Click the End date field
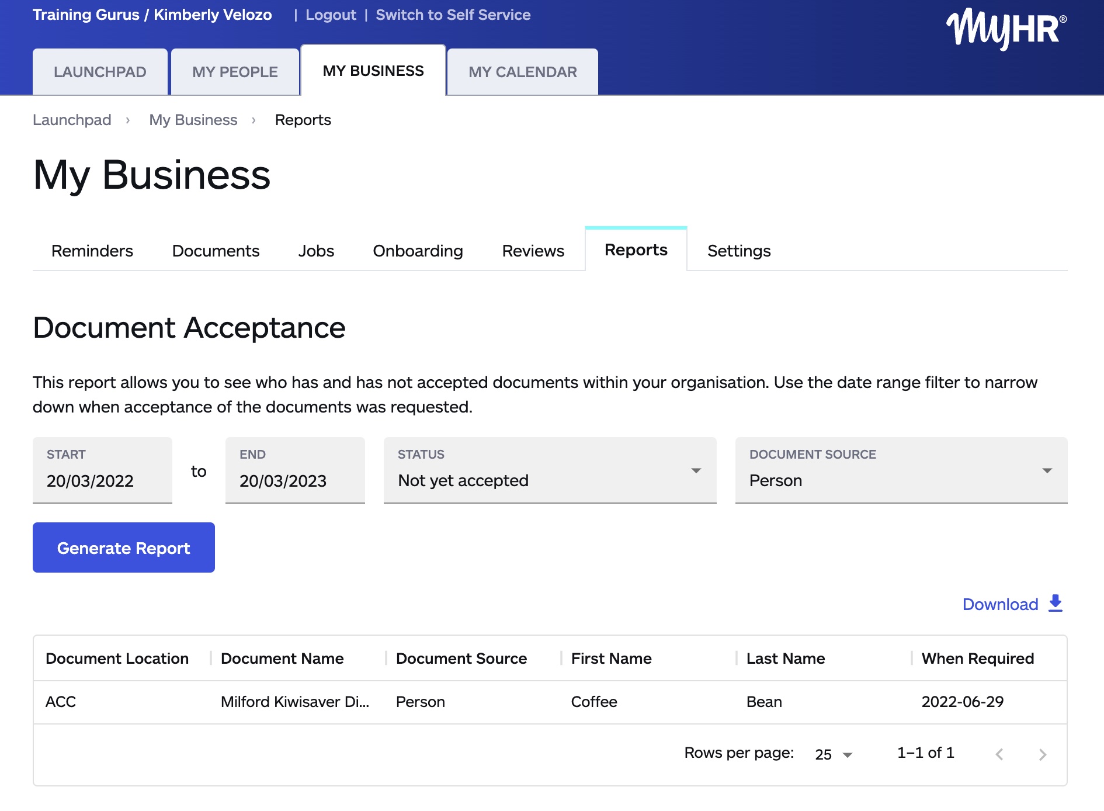Viewport: 1104px width, 811px height. [x=295, y=470]
